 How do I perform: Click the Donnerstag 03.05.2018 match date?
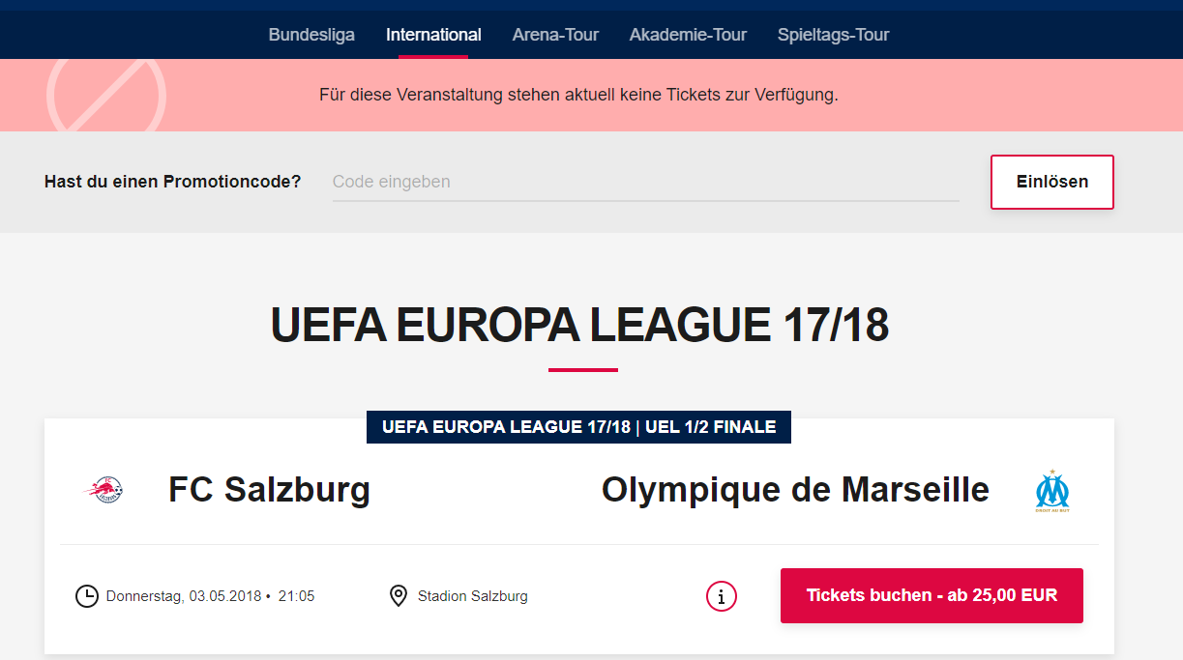pyautogui.click(x=184, y=596)
